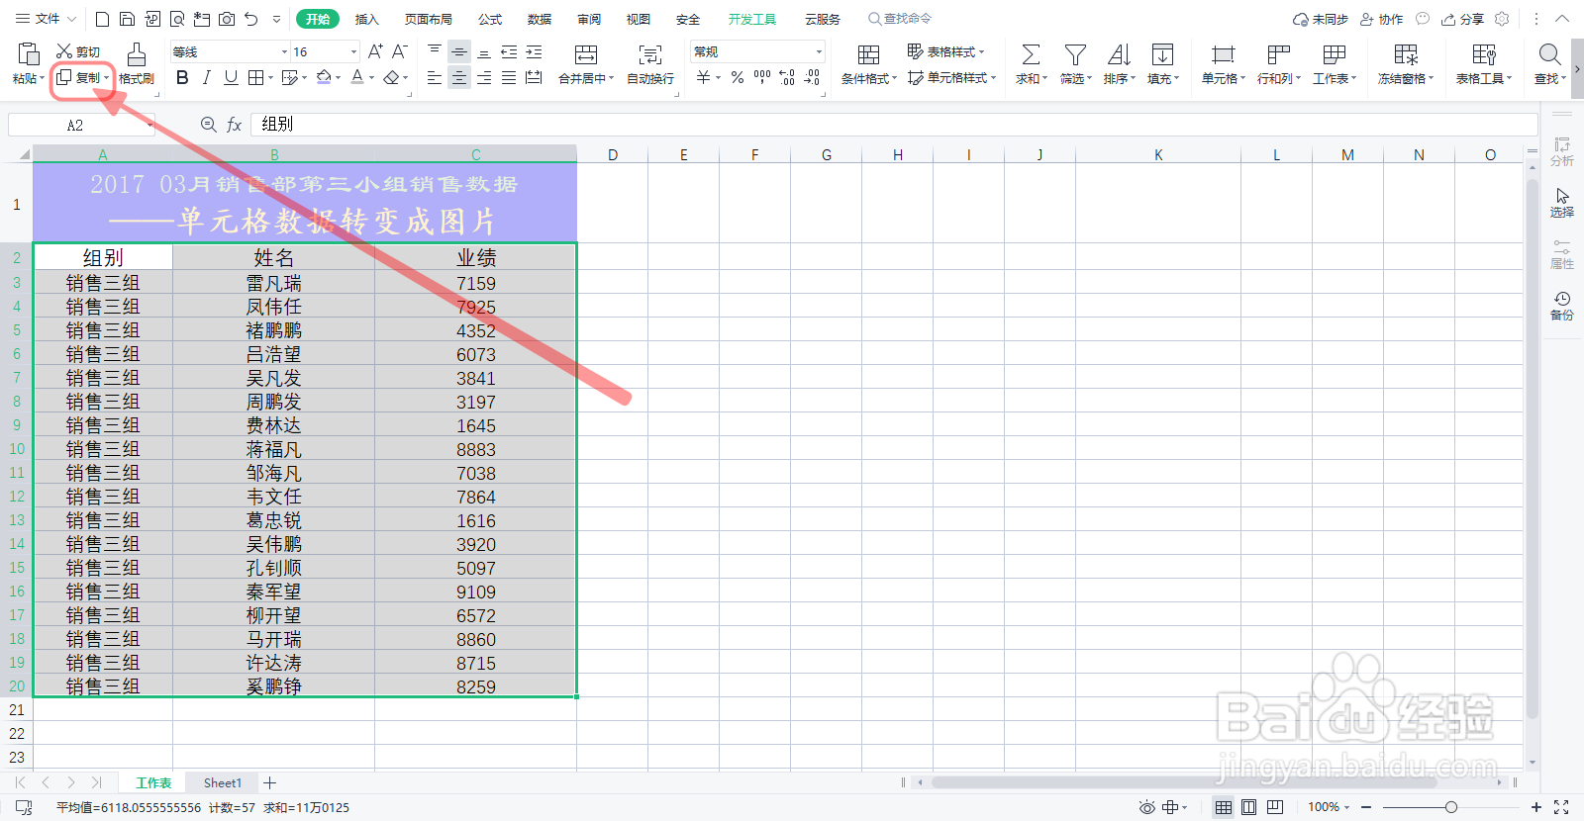This screenshot has height=821, width=1584.
Task: Click the comment bubble icon near Share
Action: pyautogui.click(x=1423, y=19)
